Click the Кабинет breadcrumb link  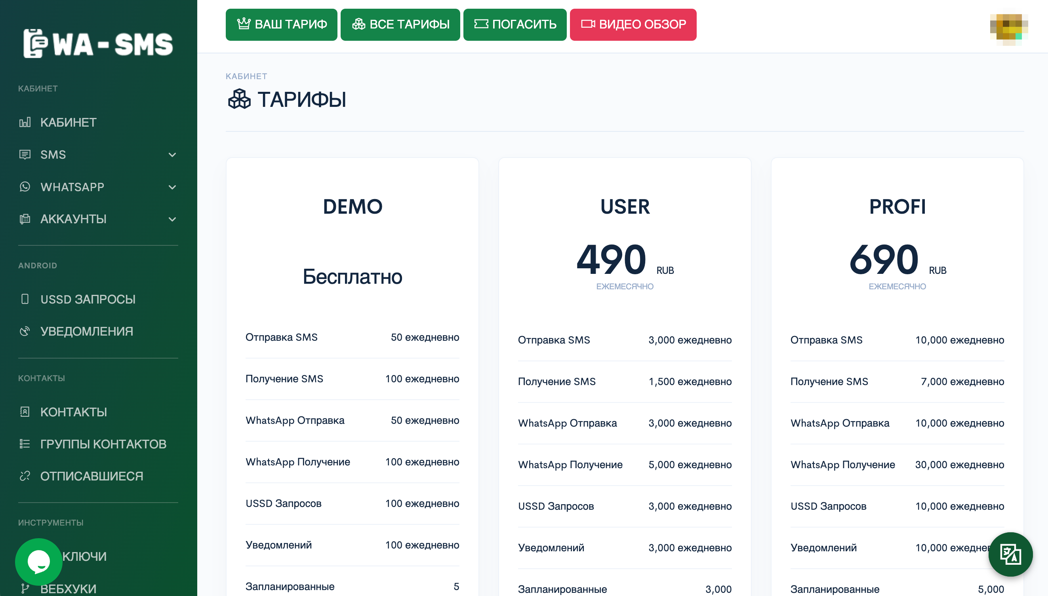pyautogui.click(x=246, y=76)
